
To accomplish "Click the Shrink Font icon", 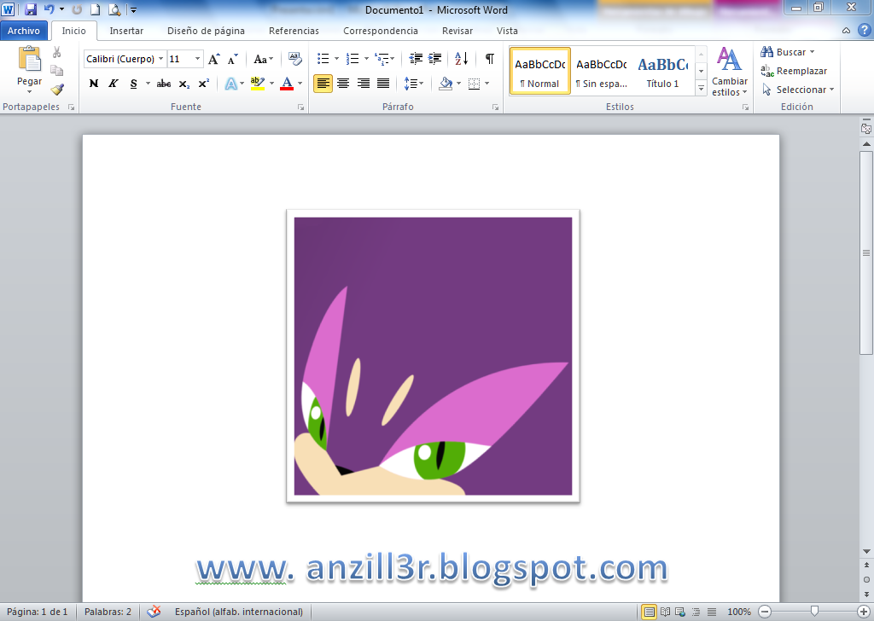I will [233, 59].
